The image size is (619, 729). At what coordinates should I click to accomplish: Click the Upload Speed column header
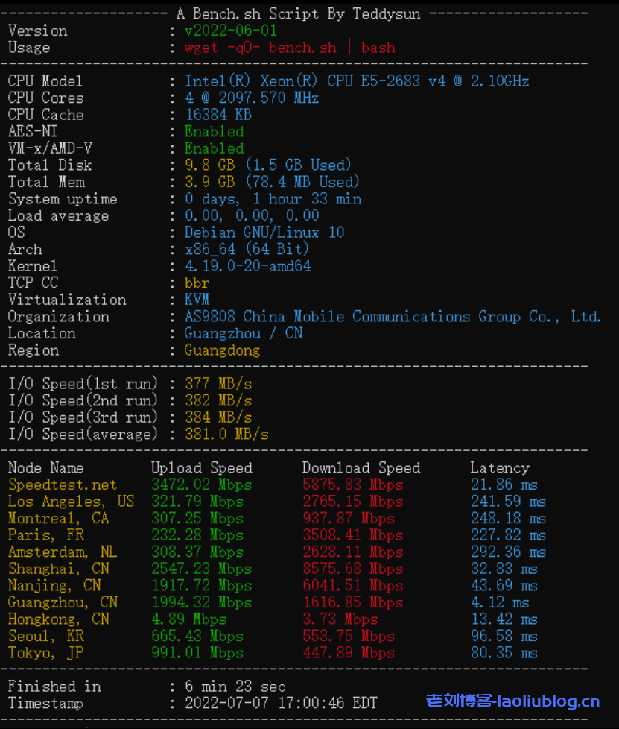click(x=201, y=468)
